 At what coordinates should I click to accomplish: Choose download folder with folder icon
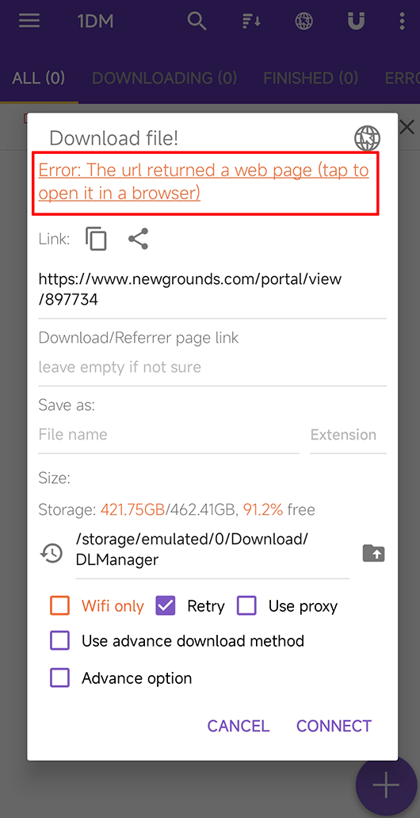(x=373, y=553)
